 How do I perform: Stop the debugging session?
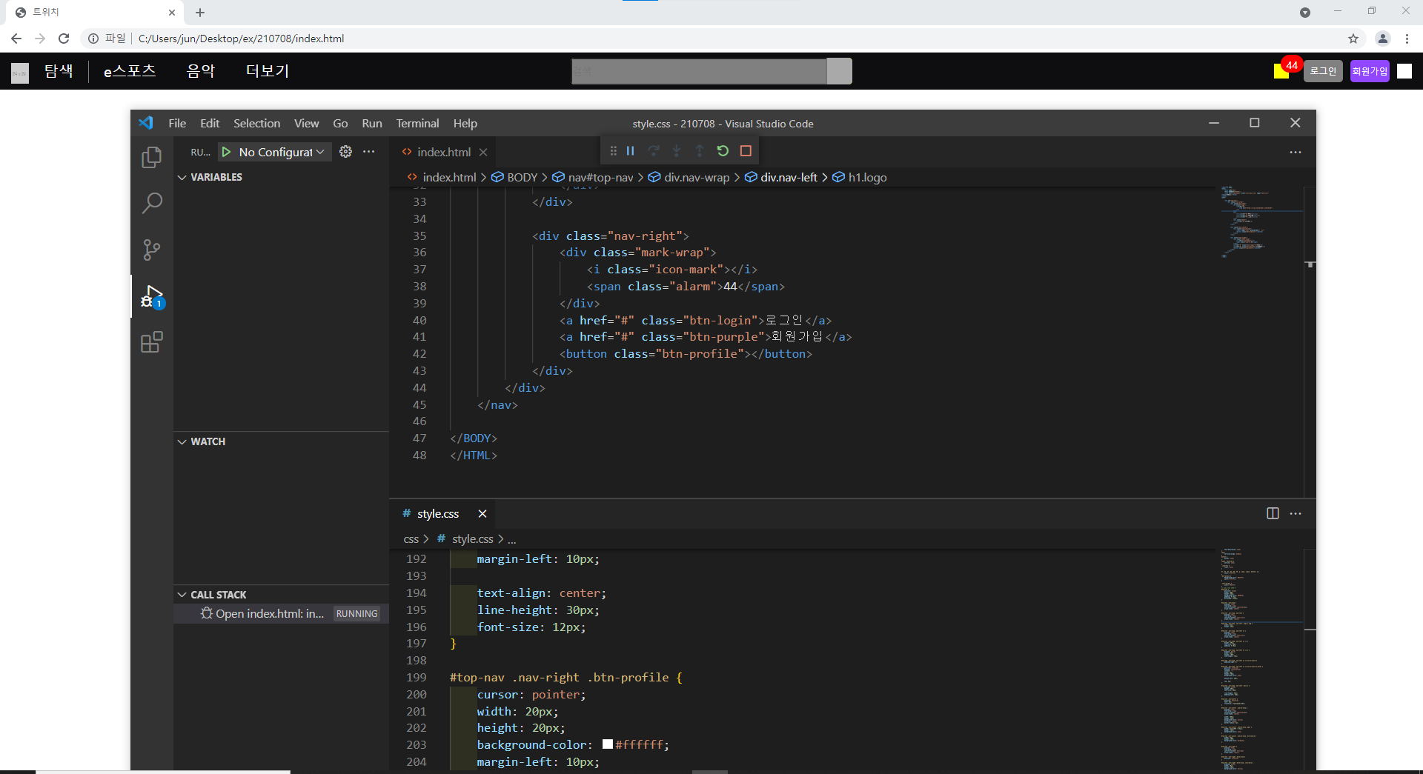click(746, 151)
